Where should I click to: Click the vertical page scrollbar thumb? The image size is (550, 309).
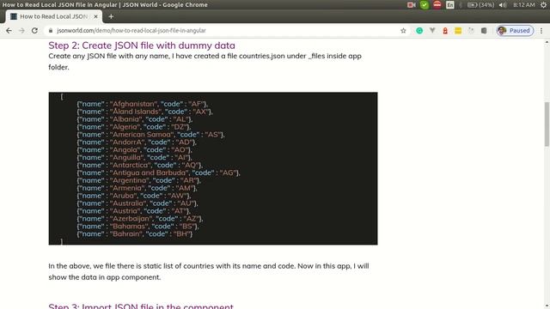tap(547, 124)
